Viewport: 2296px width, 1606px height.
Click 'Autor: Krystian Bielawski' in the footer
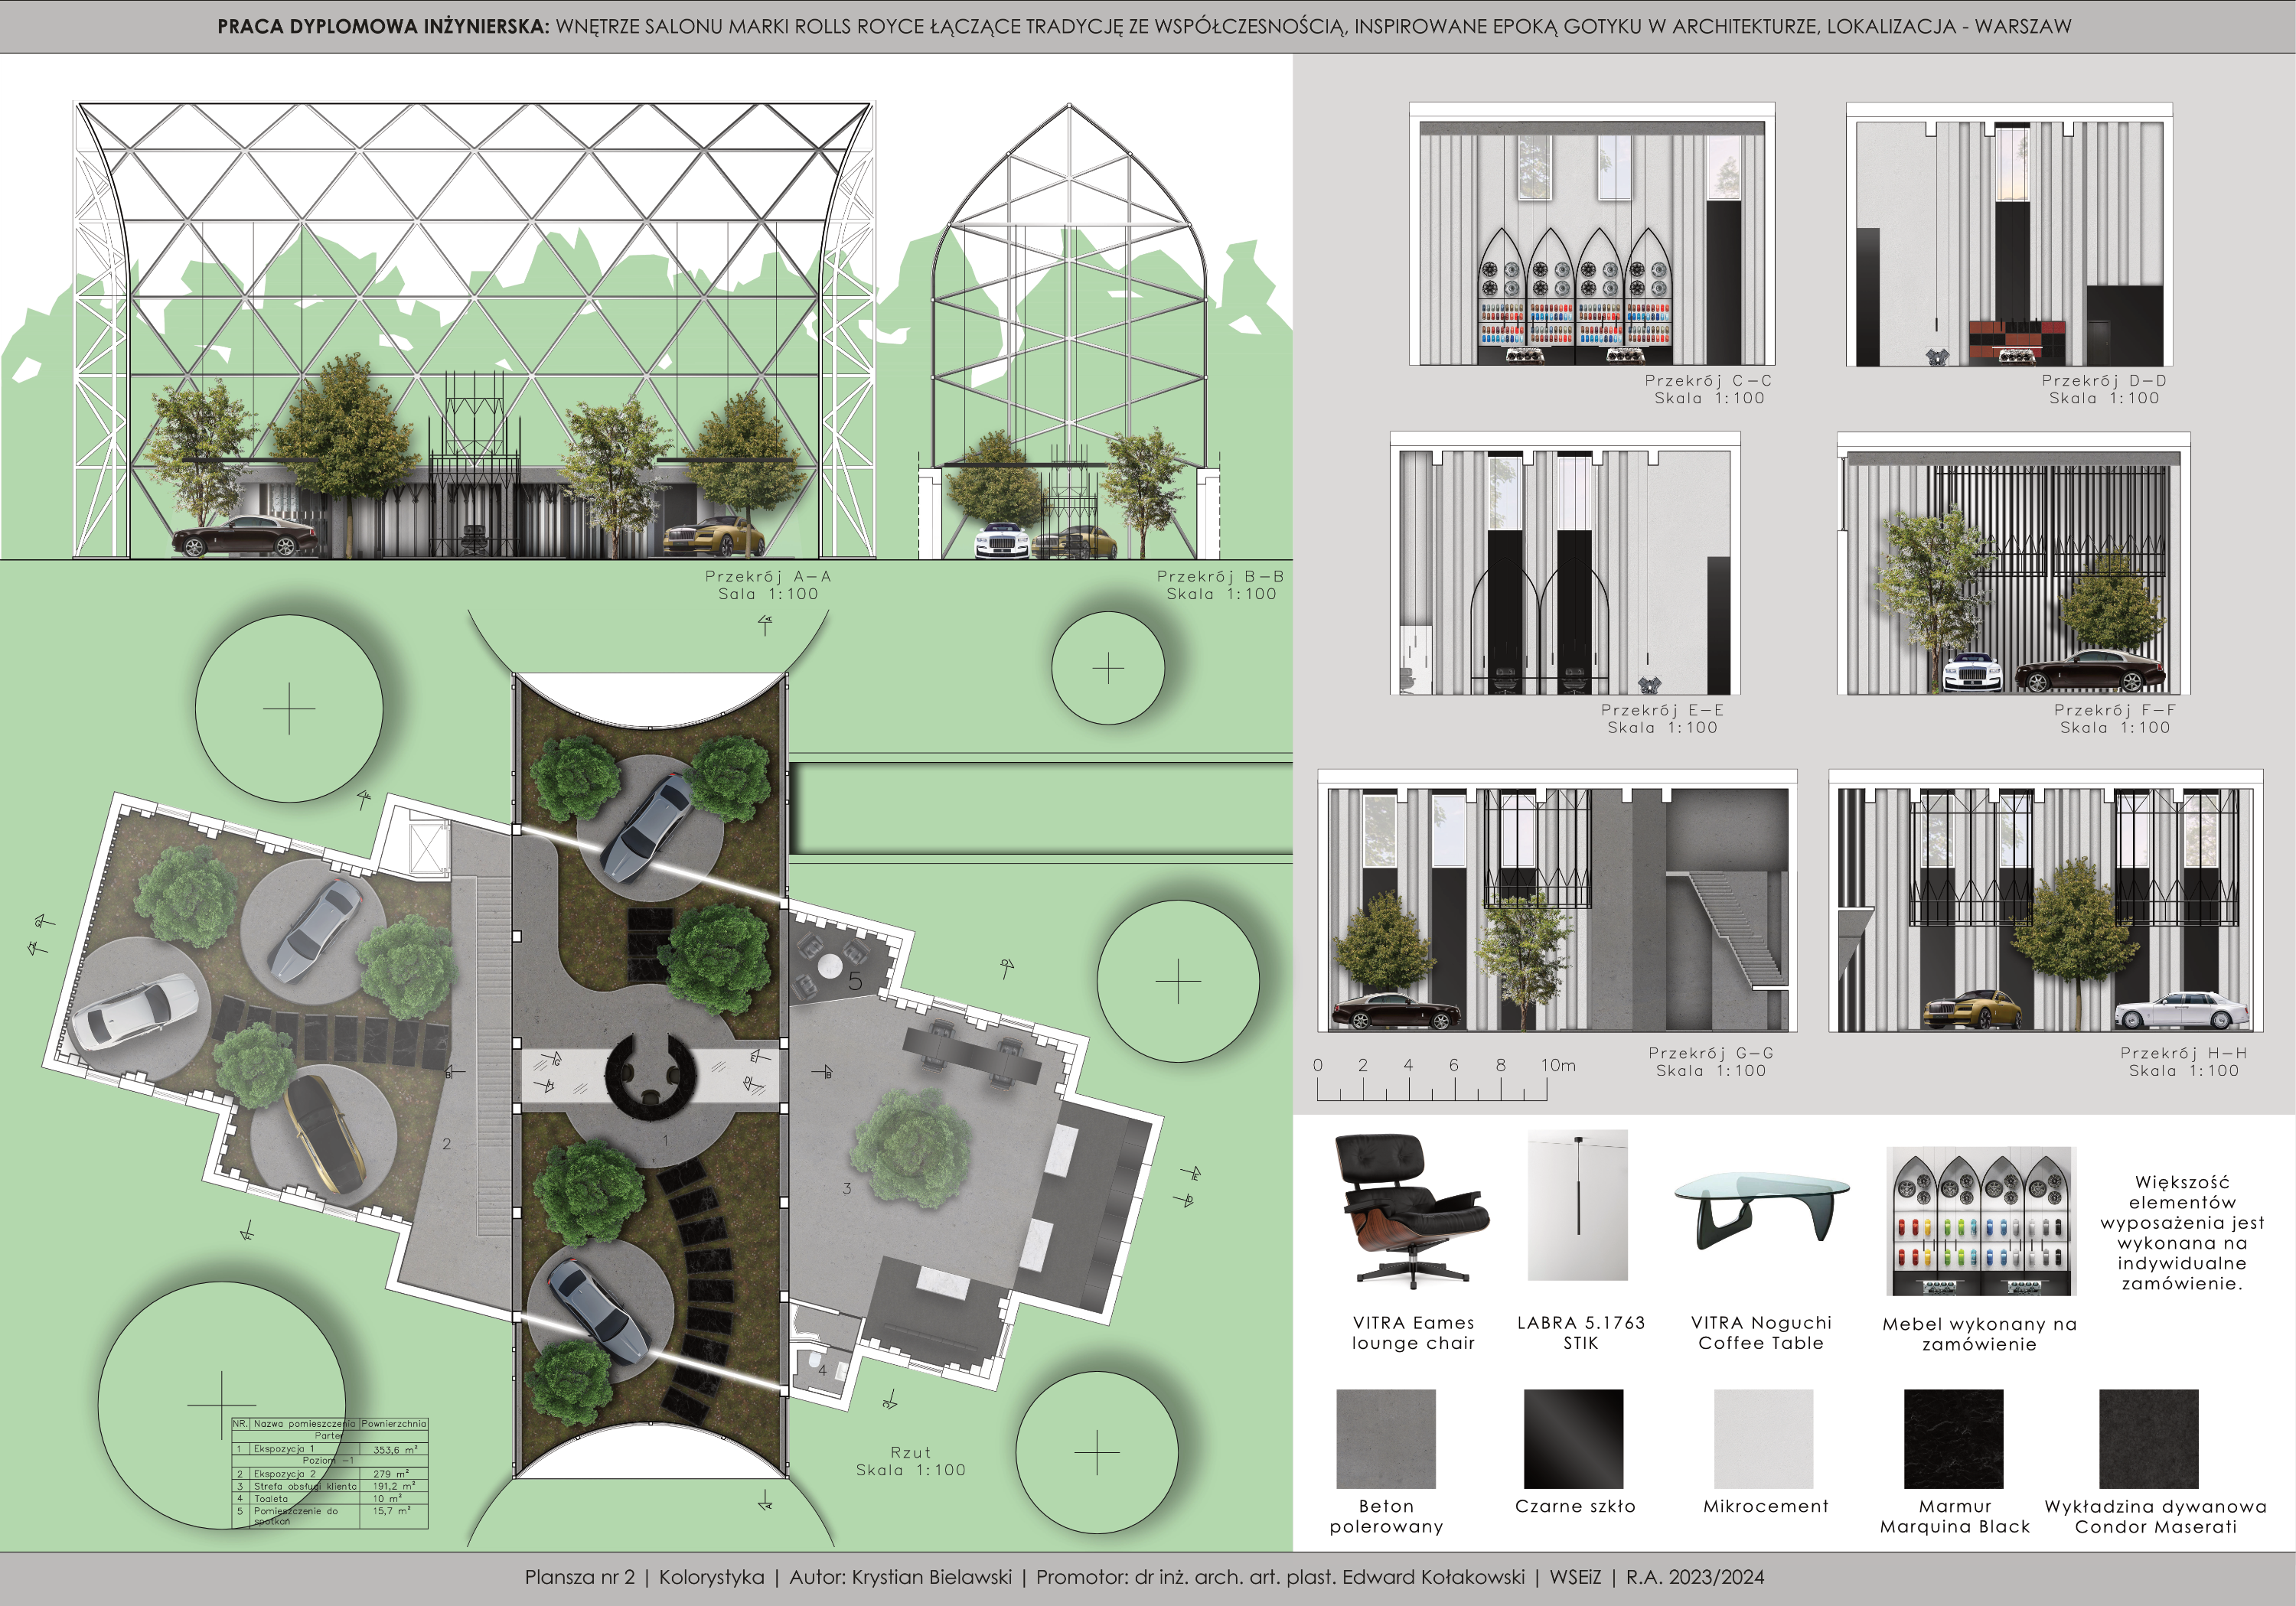901,1577
